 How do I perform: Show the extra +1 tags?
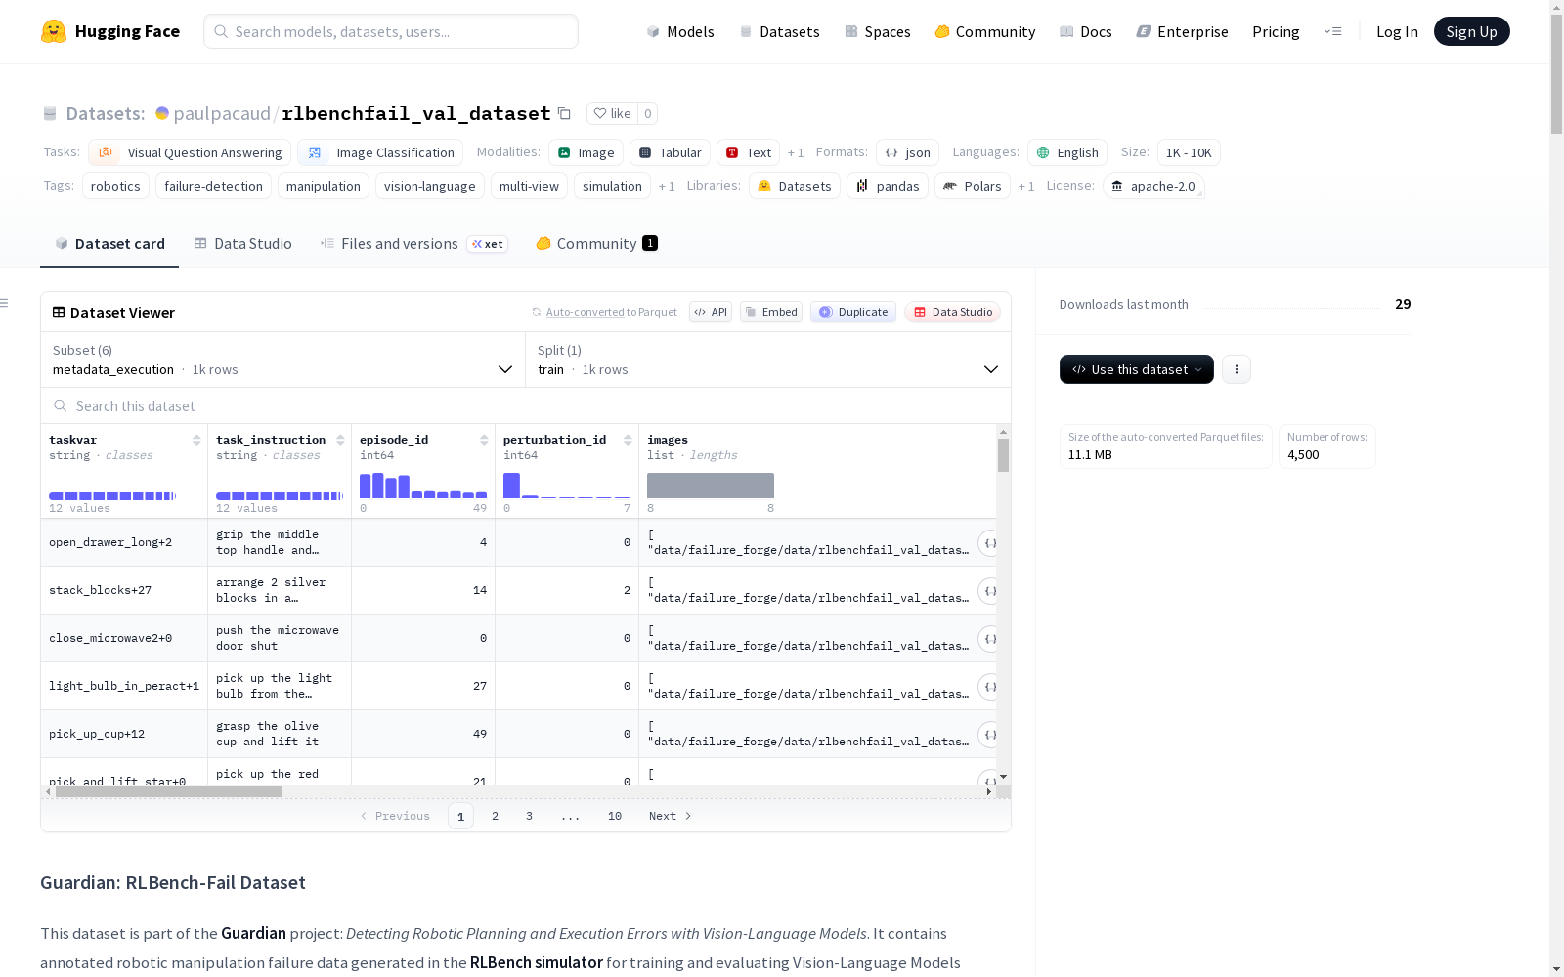(667, 186)
